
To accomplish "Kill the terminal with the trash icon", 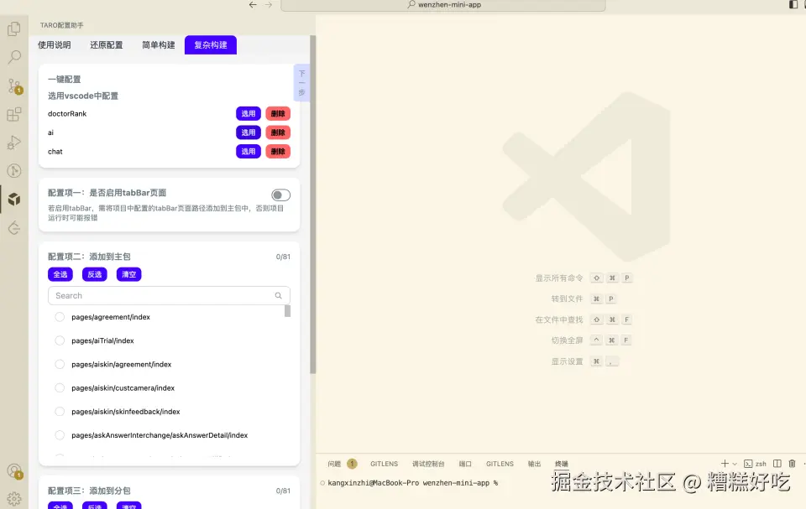I will click(x=792, y=463).
